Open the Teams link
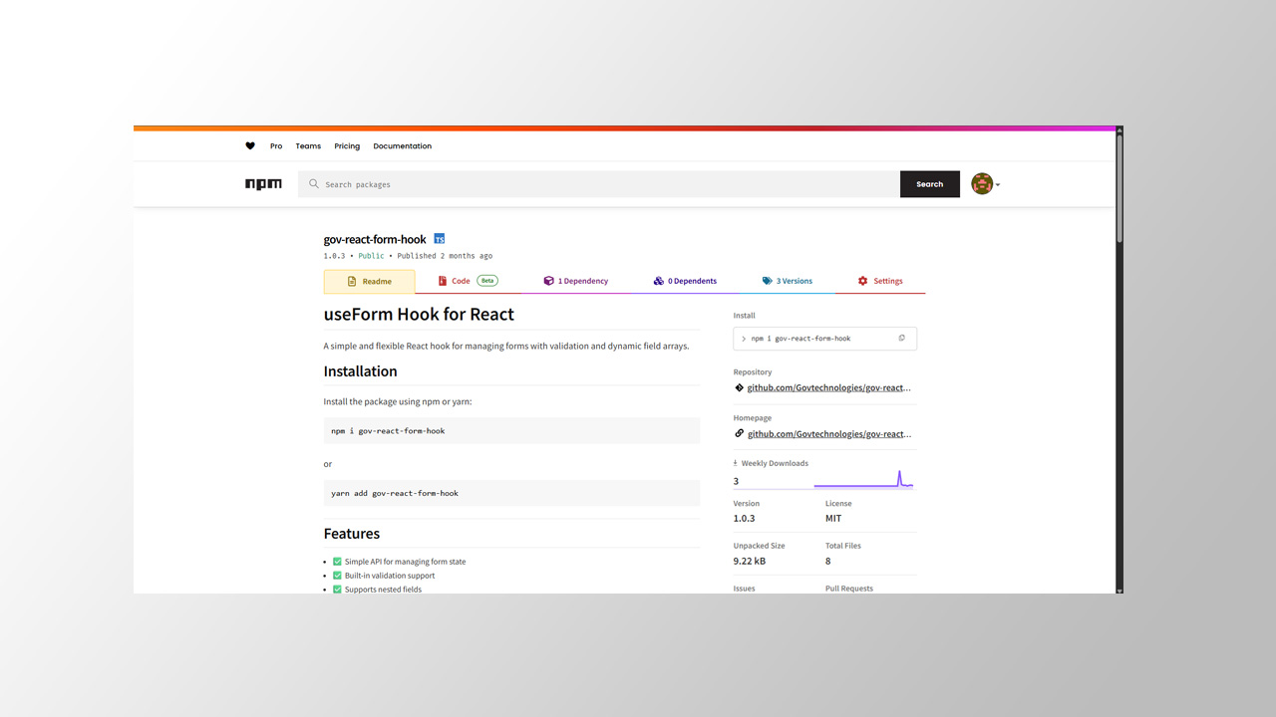Viewport: 1276px width, 717px height. (308, 146)
